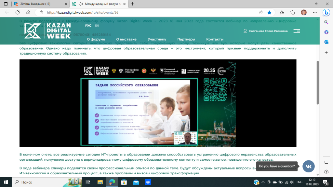Open Outlook in the sidebar

coord(326,42)
